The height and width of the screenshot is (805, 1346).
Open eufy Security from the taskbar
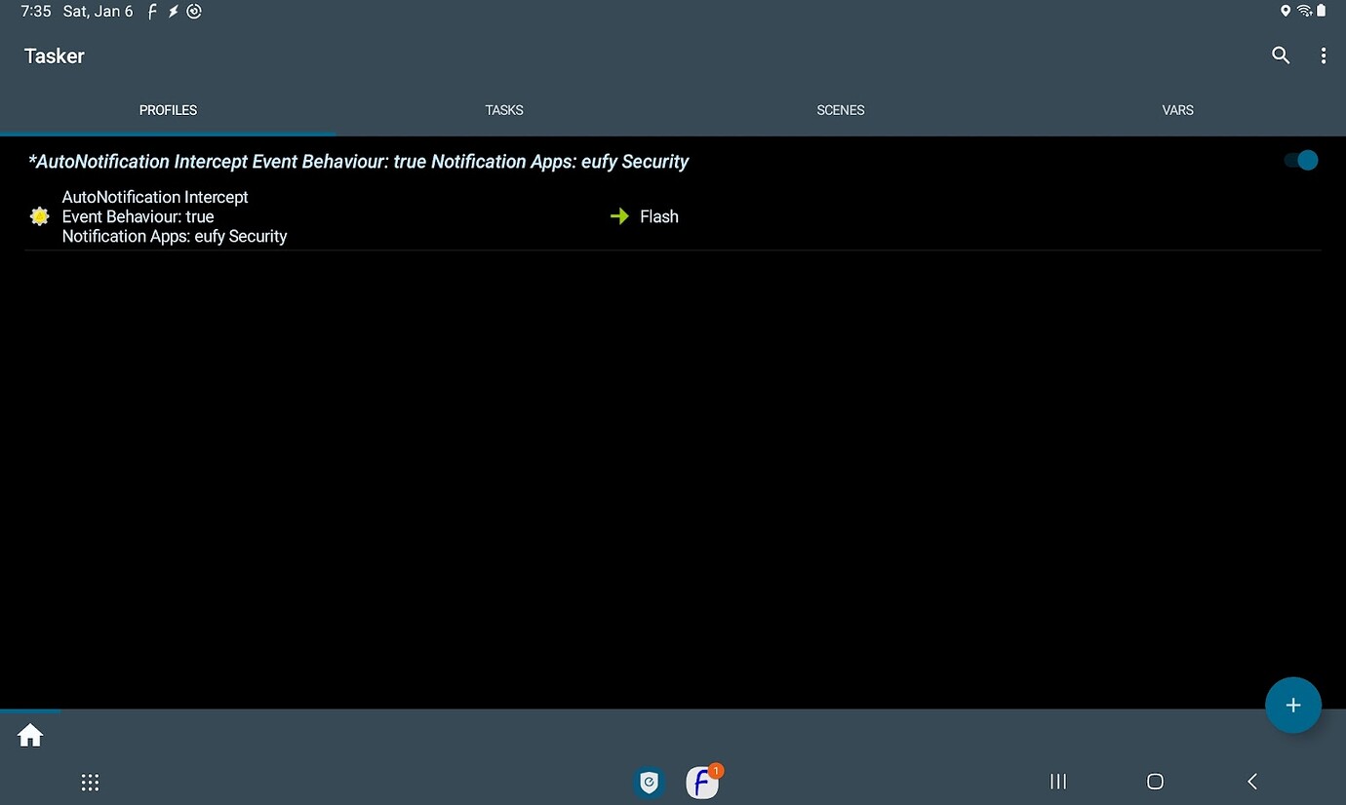pyautogui.click(x=649, y=782)
